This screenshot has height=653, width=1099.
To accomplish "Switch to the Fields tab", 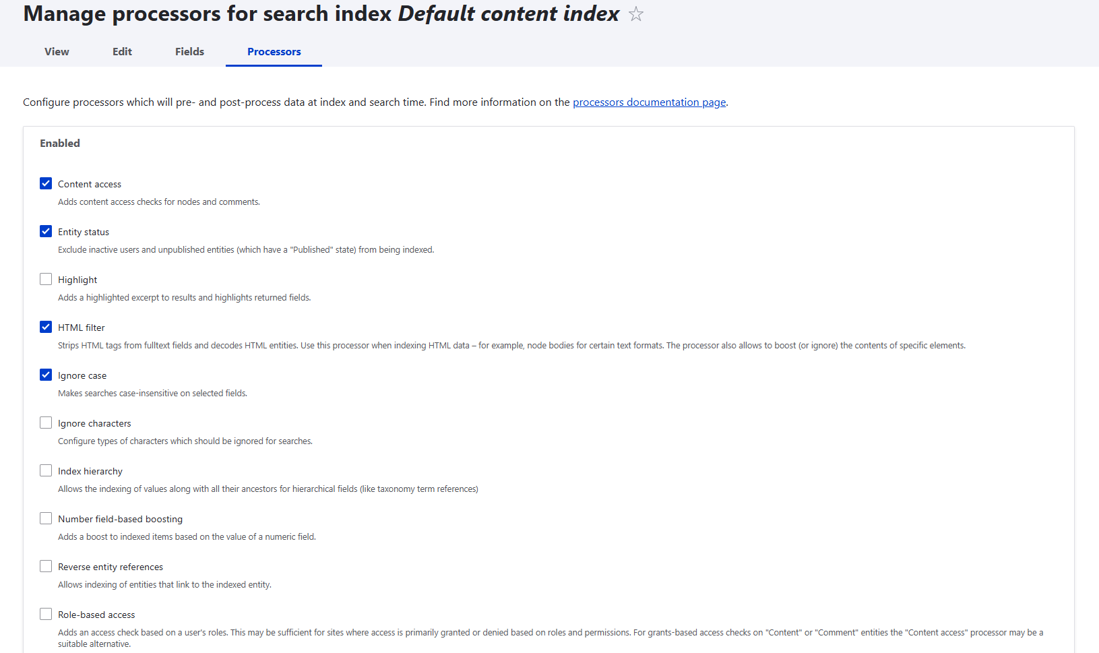I will coord(189,51).
